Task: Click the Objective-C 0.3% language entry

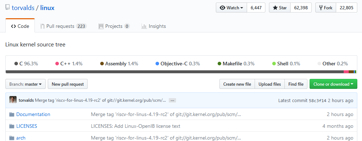Action: pyautogui.click(x=178, y=64)
